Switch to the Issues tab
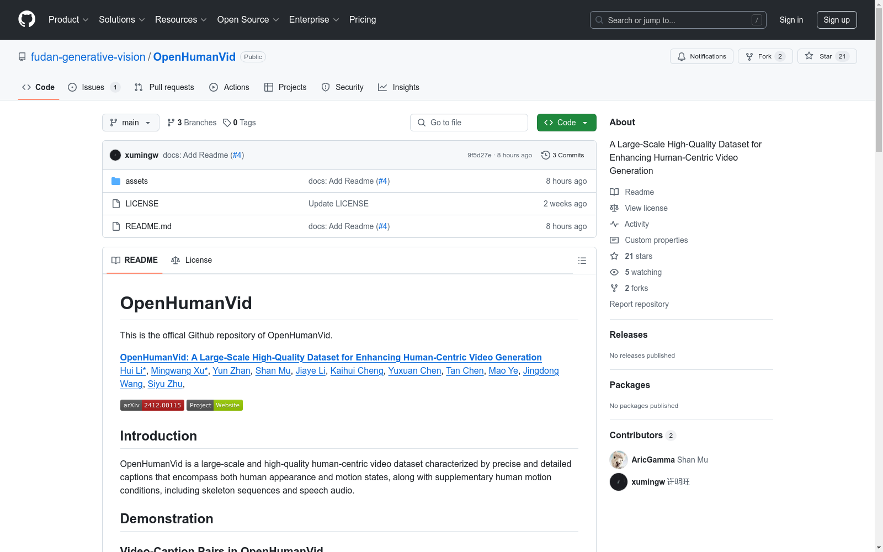 94,87
